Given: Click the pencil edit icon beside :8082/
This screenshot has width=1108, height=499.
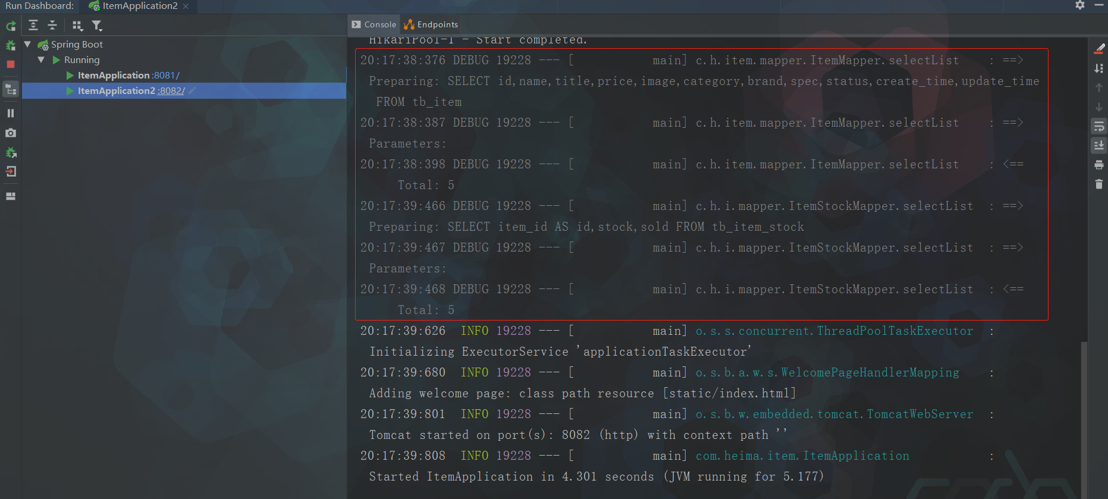Looking at the screenshot, I should tap(192, 90).
